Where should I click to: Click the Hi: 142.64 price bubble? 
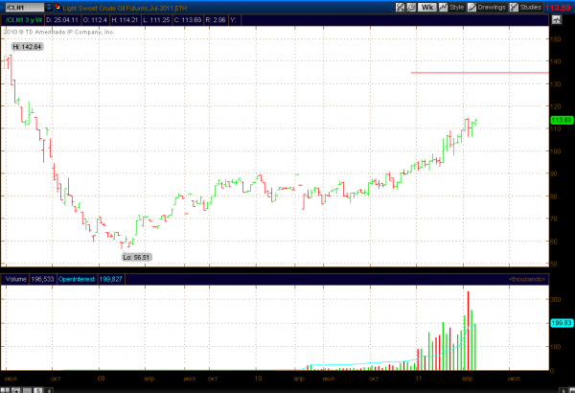[28, 47]
